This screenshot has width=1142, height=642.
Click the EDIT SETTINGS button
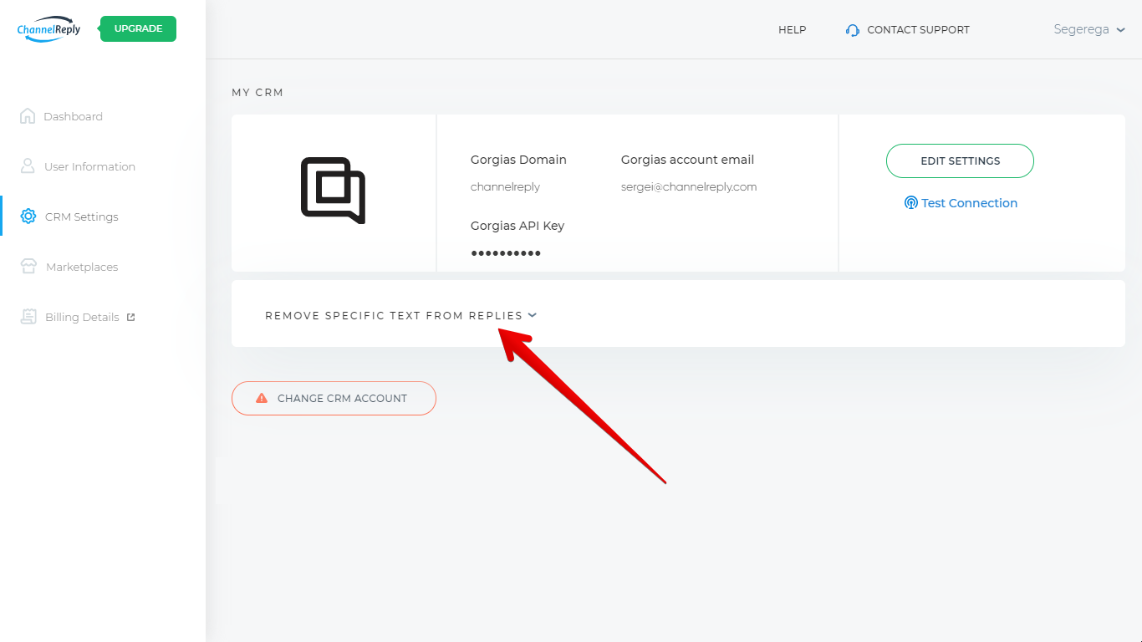pyautogui.click(x=960, y=160)
